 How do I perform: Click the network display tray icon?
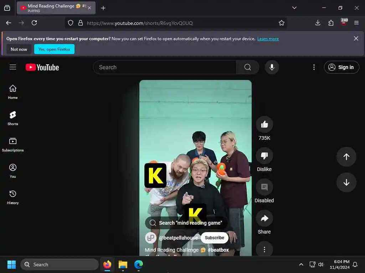[312, 264]
